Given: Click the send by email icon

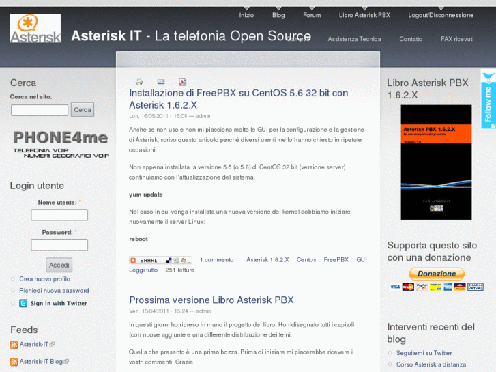Looking at the screenshot, I should 161,82.
